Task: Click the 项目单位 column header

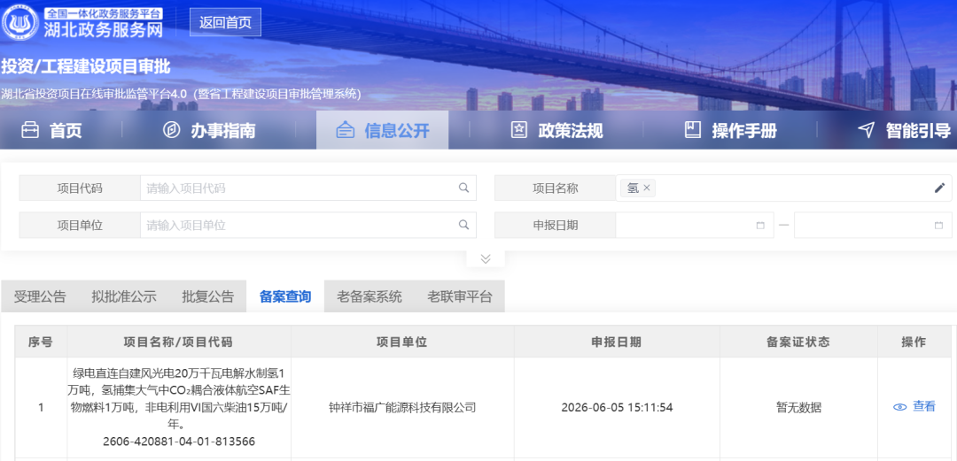Action: click(401, 342)
